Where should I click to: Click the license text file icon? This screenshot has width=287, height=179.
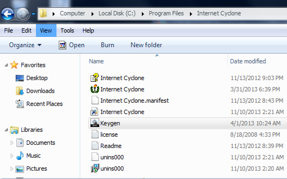tap(95, 134)
